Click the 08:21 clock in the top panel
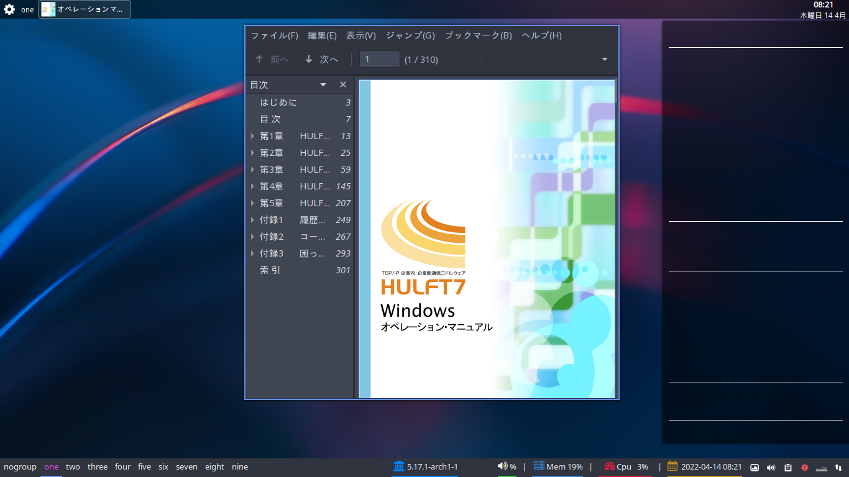Viewport: 849px width, 477px height. pyautogui.click(x=824, y=4)
